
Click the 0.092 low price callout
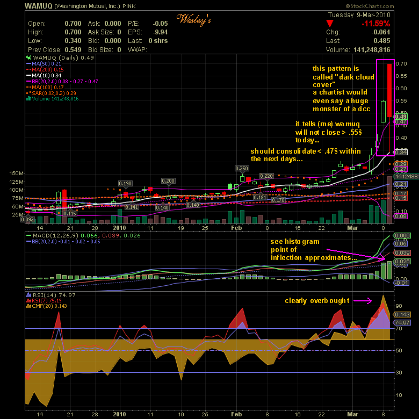pos(28,219)
